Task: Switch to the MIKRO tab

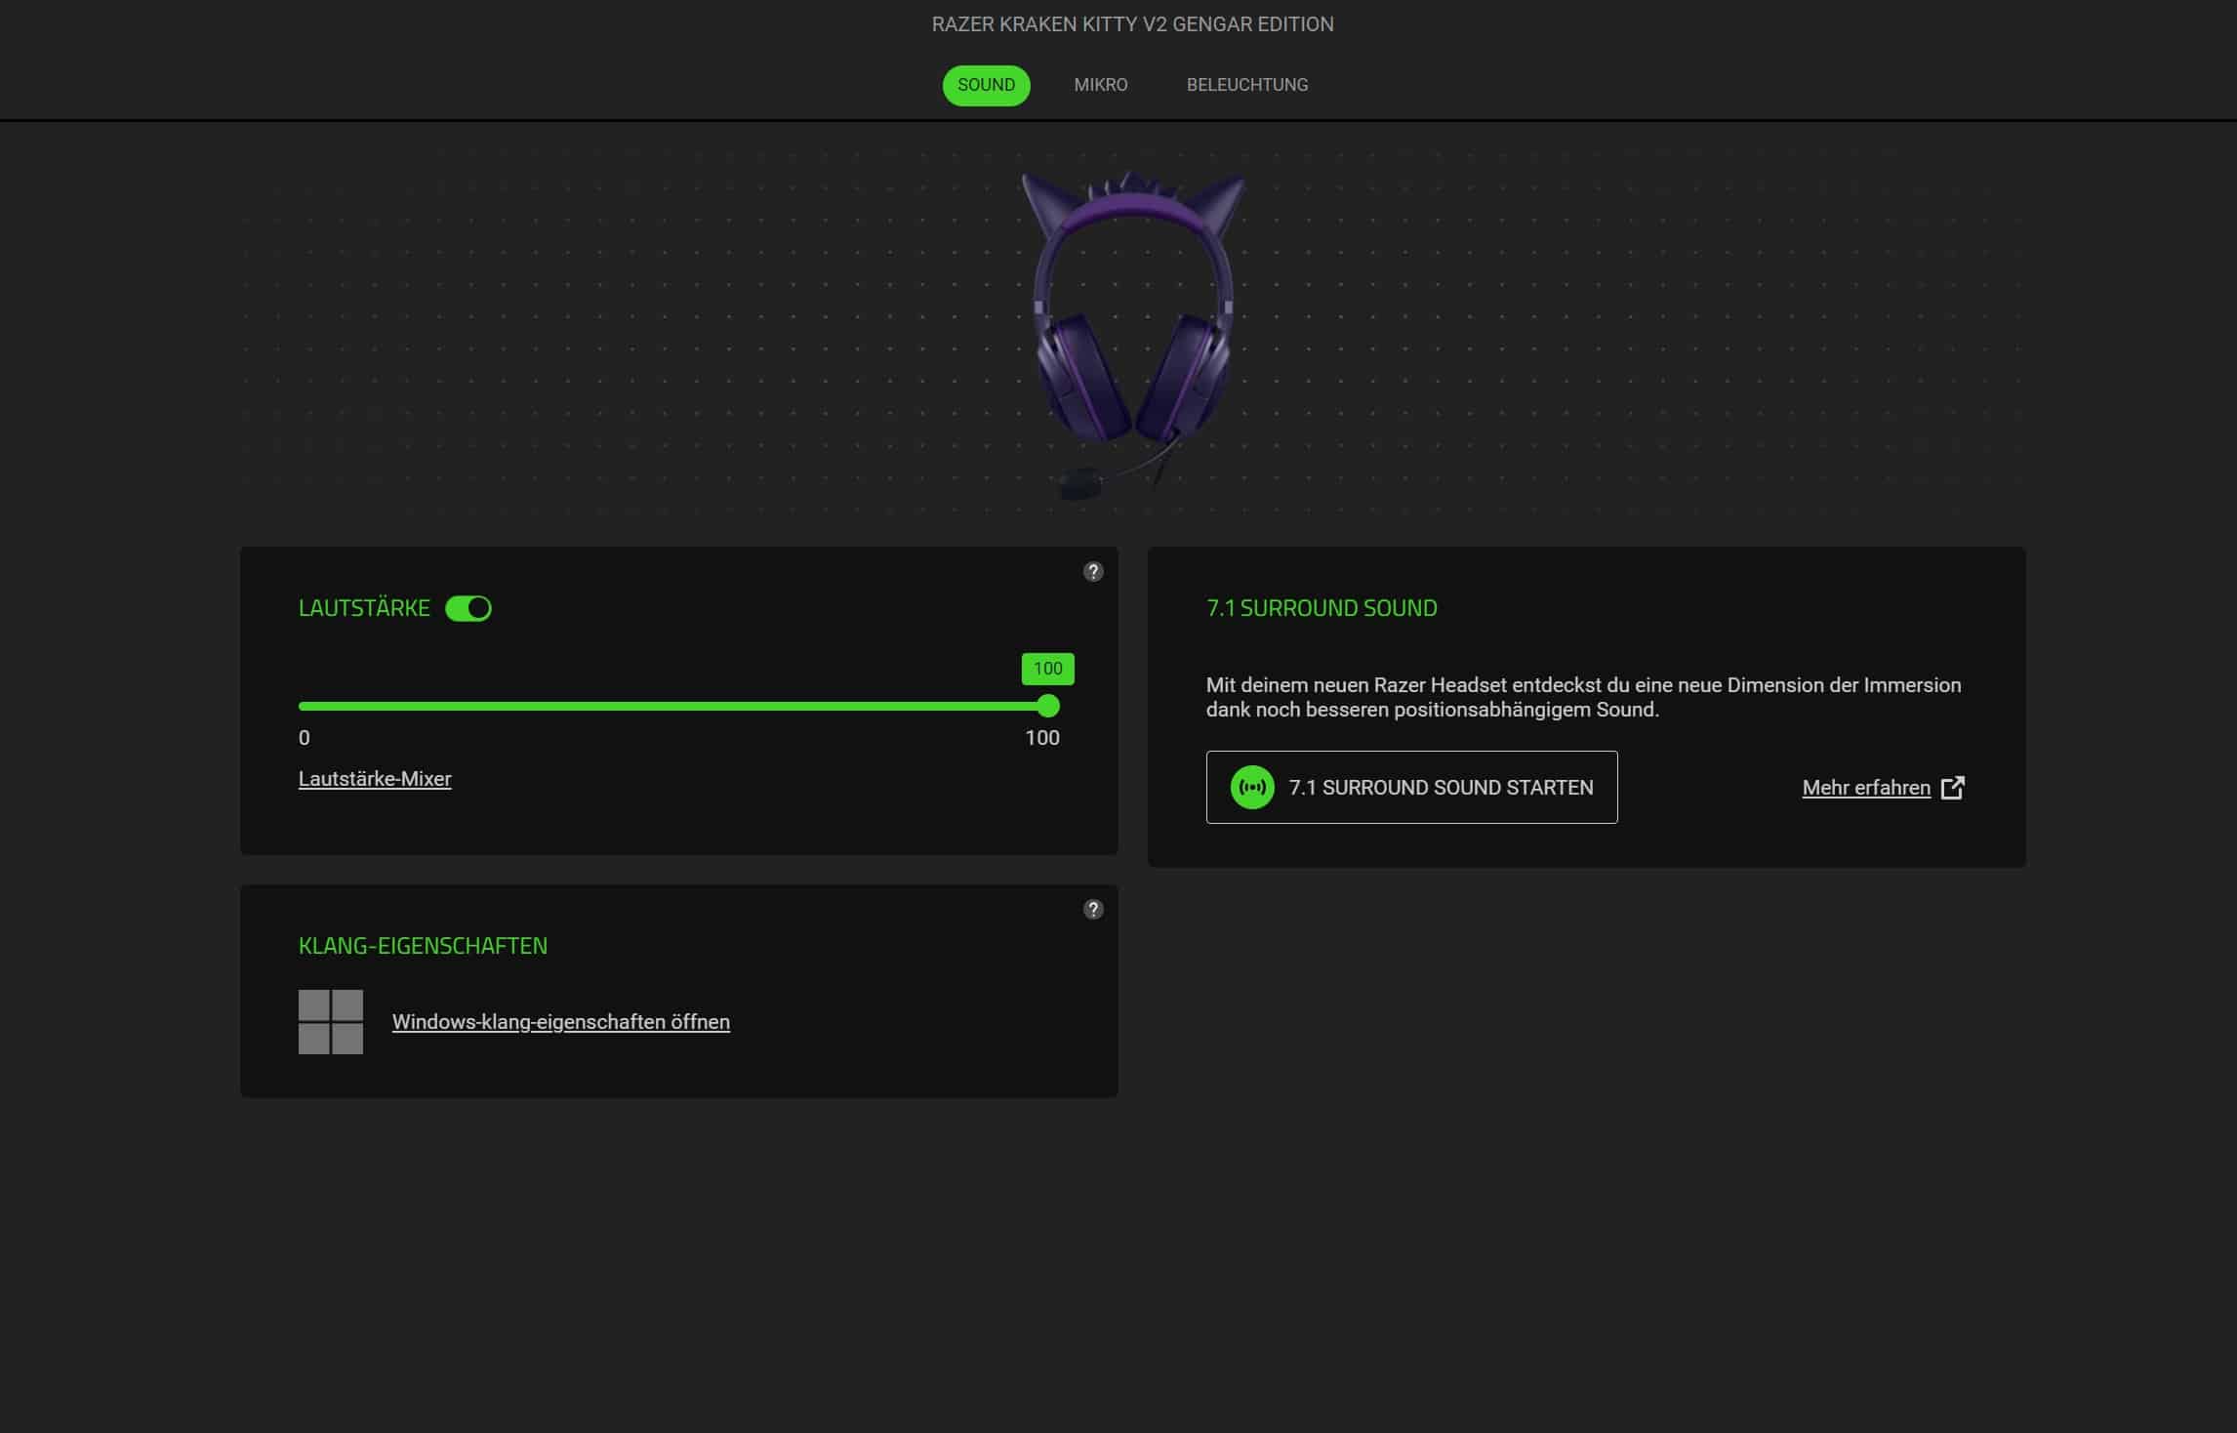Action: (x=1100, y=85)
